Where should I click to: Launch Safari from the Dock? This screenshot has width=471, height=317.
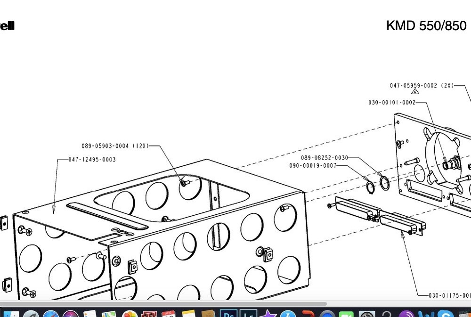coord(50,313)
